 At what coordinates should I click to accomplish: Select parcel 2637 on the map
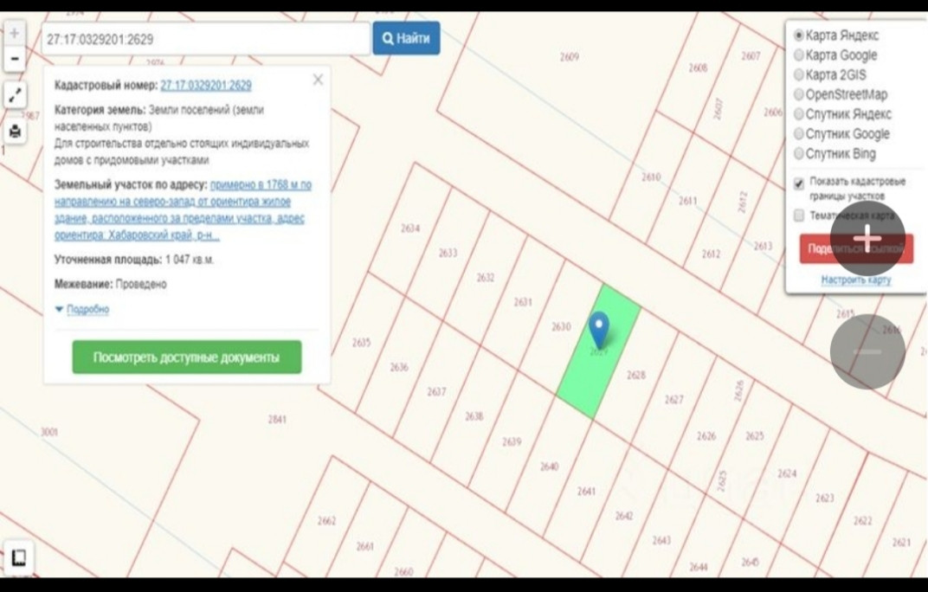click(x=436, y=391)
